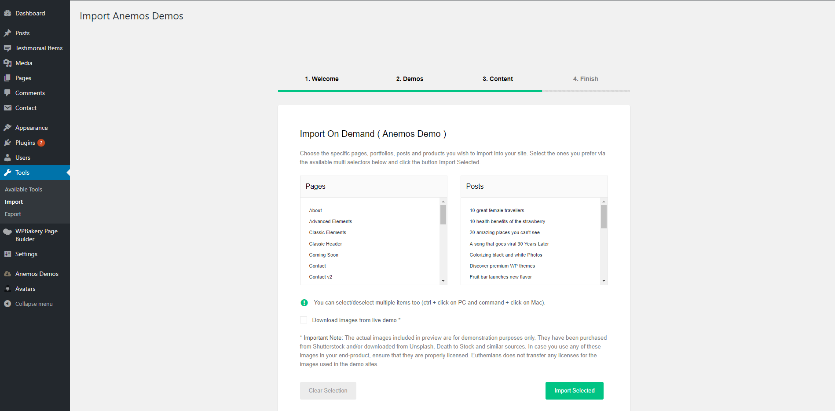The width and height of the screenshot is (835, 411).
Task: Click the Collapse menu arrow icon
Action: point(7,304)
